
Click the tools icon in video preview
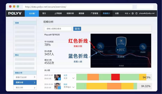100,47
